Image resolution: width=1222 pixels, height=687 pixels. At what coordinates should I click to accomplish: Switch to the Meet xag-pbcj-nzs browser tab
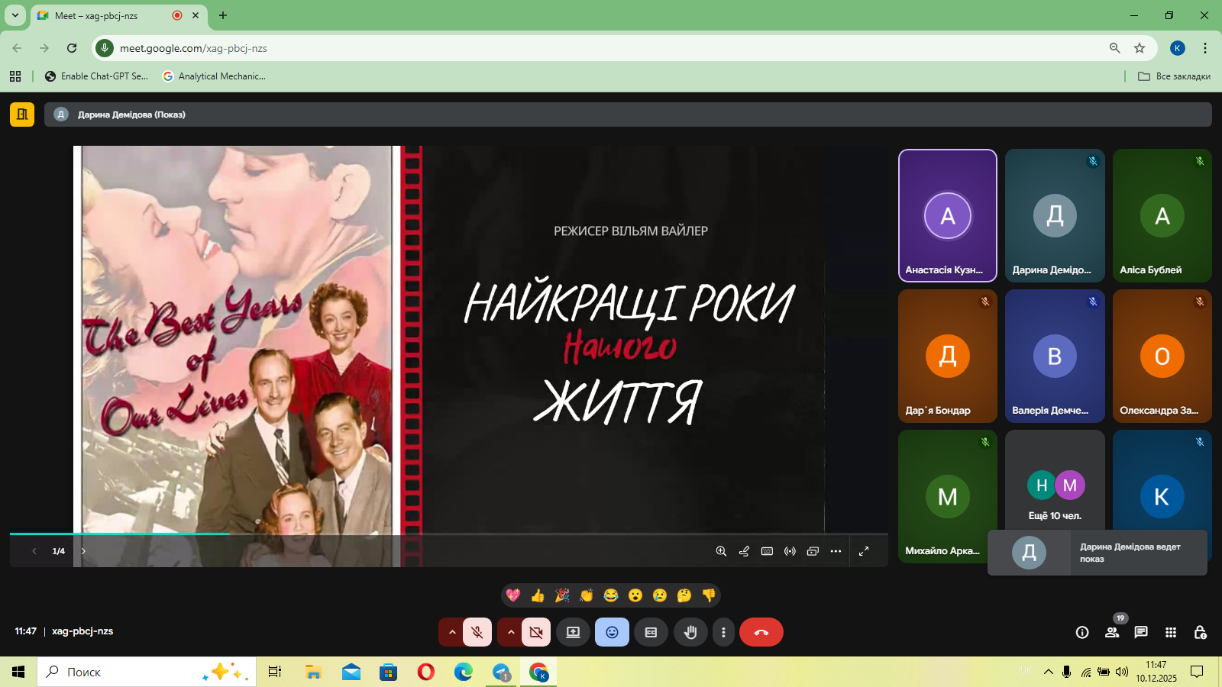tap(107, 15)
